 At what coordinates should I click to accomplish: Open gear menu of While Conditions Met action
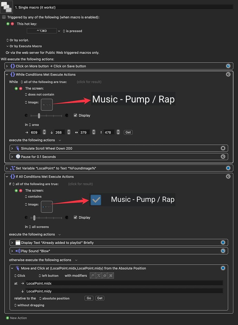pyautogui.click(x=228, y=74)
